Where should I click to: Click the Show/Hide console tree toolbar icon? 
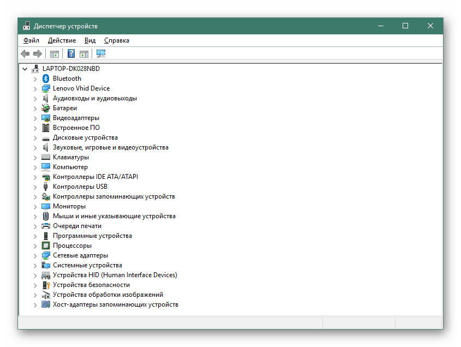coord(54,53)
